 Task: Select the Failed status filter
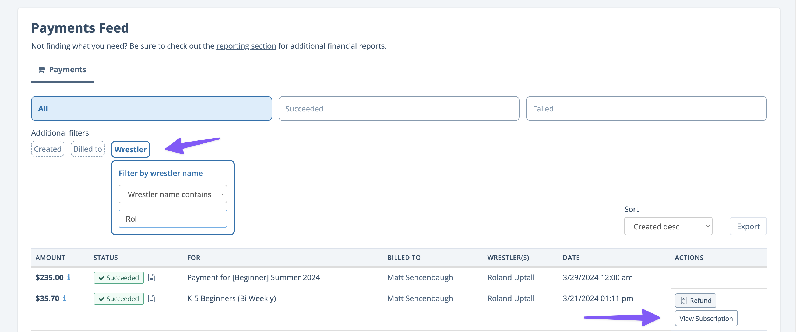[x=646, y=109]
